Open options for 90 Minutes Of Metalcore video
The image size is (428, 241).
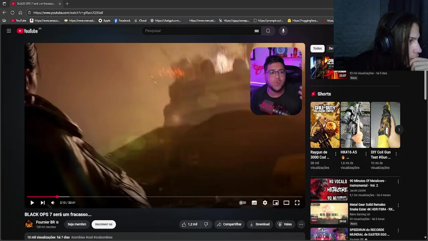coord(398,181)
